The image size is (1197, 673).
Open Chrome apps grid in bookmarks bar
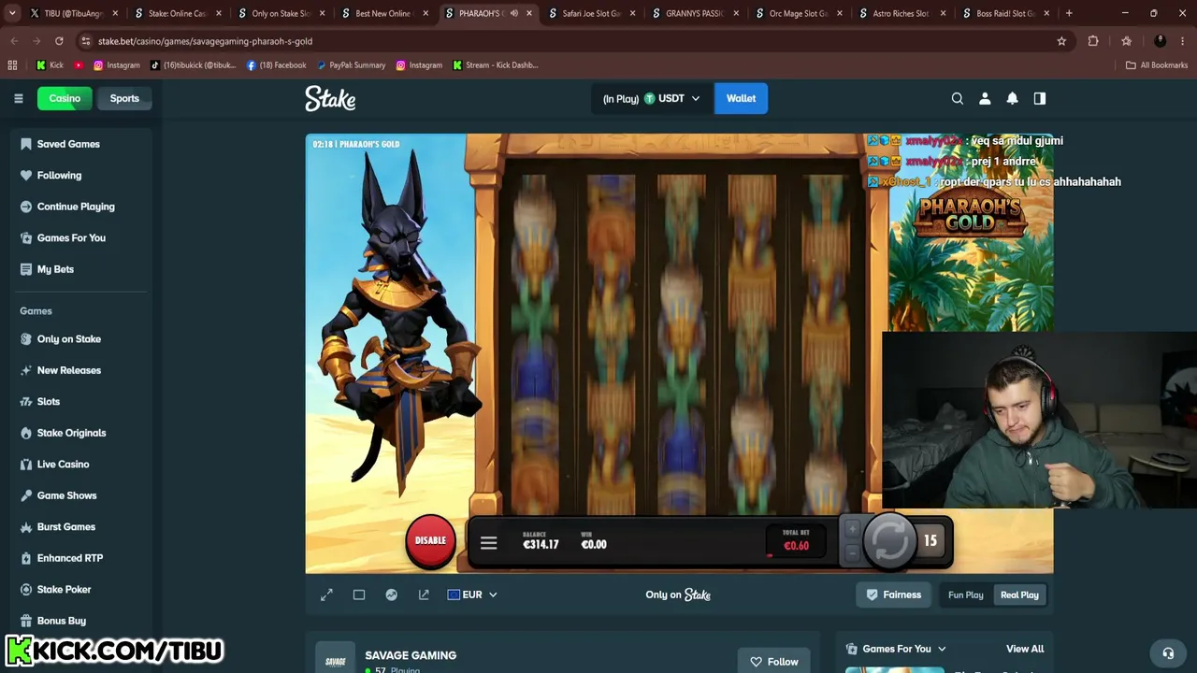tap(12, 65)
